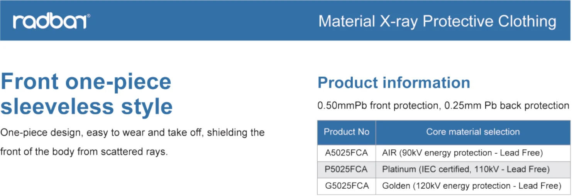Image resolution: width=572 pixels, height=196 pixels.
Task: Select the Golden 120kV material cell
Action: 471,186
